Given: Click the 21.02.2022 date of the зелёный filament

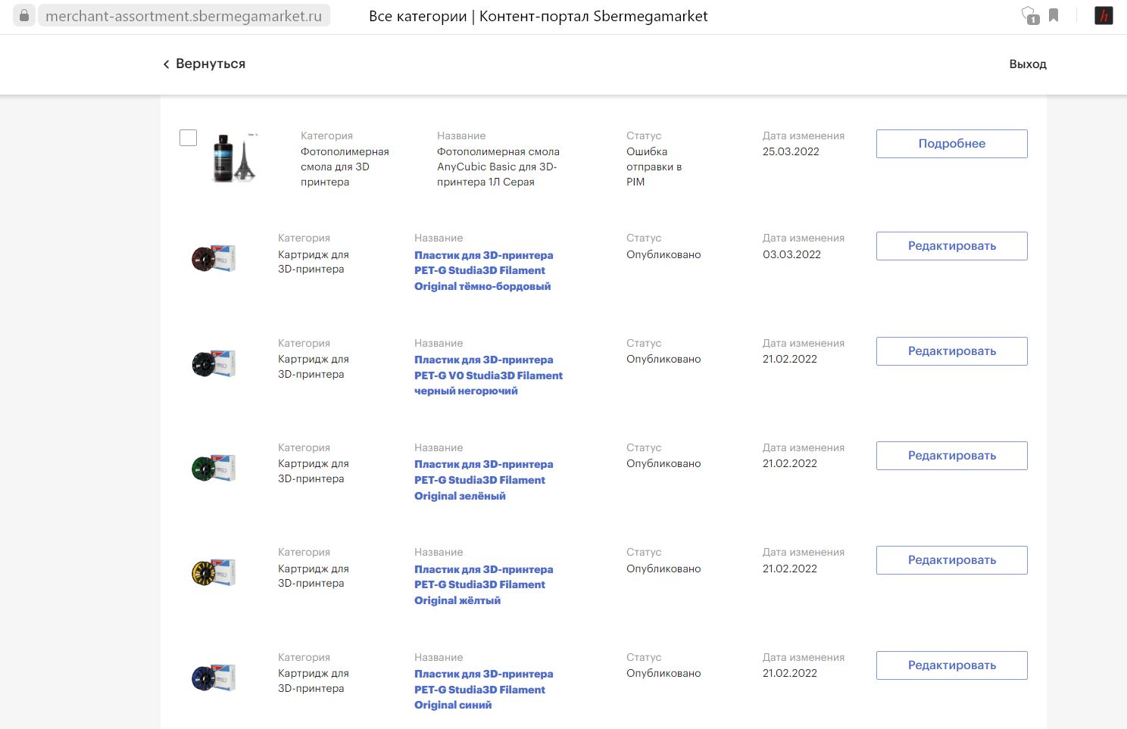Looking at the screenshot, I should coord(790,463).
